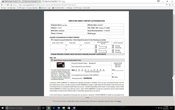Image resolution: width=175 pixels, height=110 pixels.
Task: Open the MHV Login bookmark
Action: tap(77, 8)
